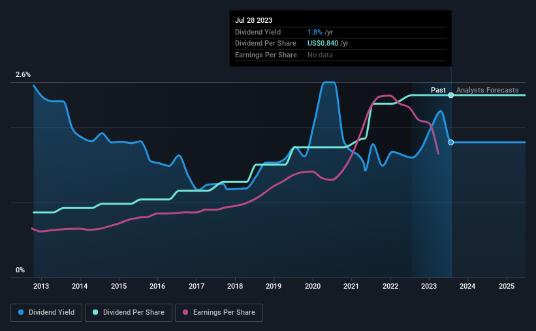The height and width of the screenshot is (331, 536).
Task: Click the 2021 x-axis label
Action: click(x=351, y=286)
